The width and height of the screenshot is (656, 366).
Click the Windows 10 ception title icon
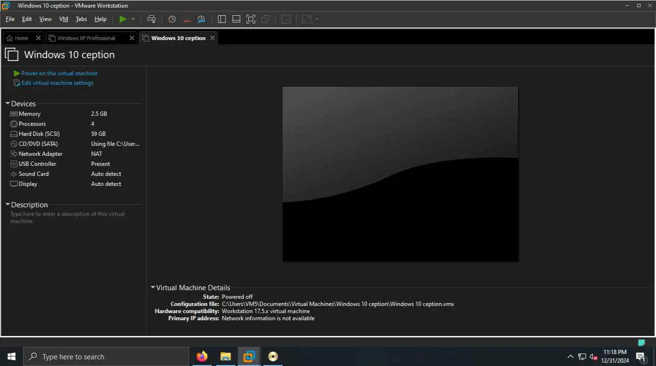coord(12,54)
